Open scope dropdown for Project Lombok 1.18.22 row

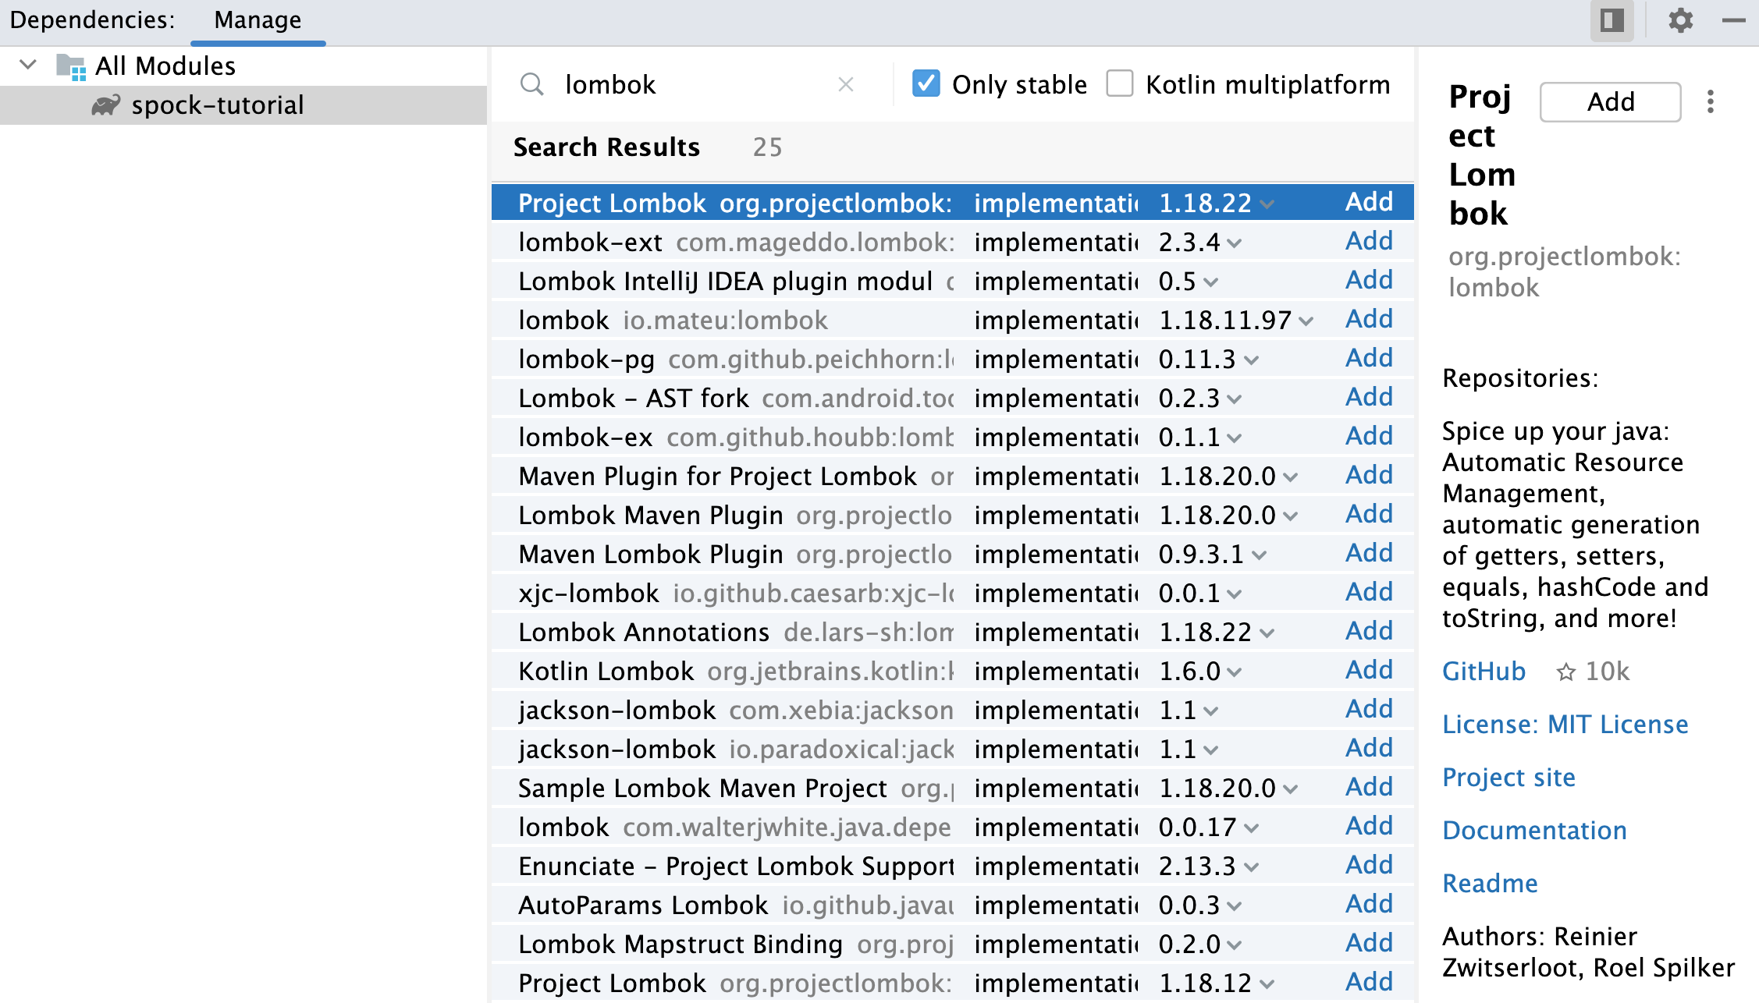tap(1056, 204)
